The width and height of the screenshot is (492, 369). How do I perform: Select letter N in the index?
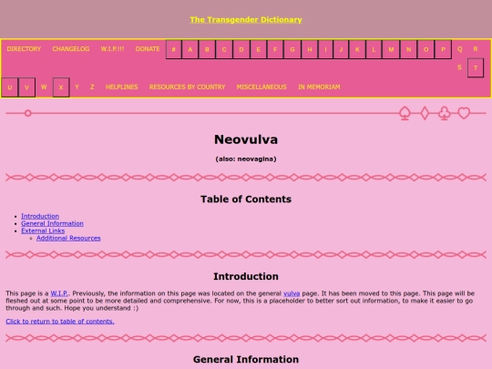pos(408,49)
